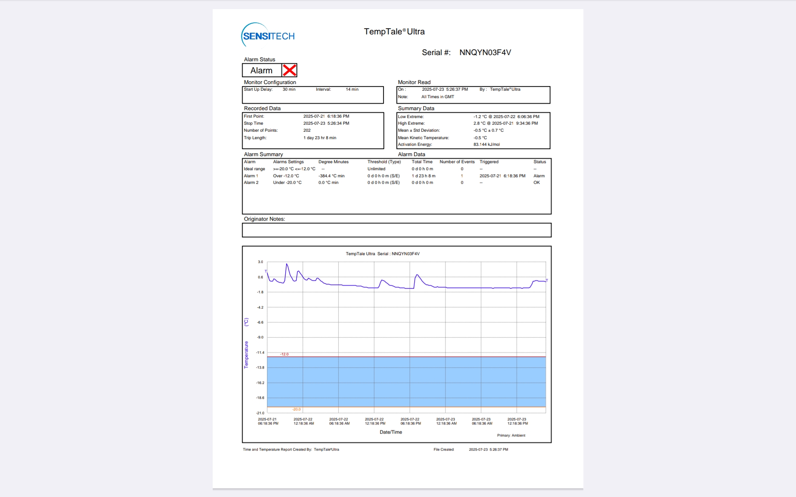Click the TempTale Ultra page title
Image resolution: width=796 pixels, height=497 pixels.
click(x=394, y=31)
